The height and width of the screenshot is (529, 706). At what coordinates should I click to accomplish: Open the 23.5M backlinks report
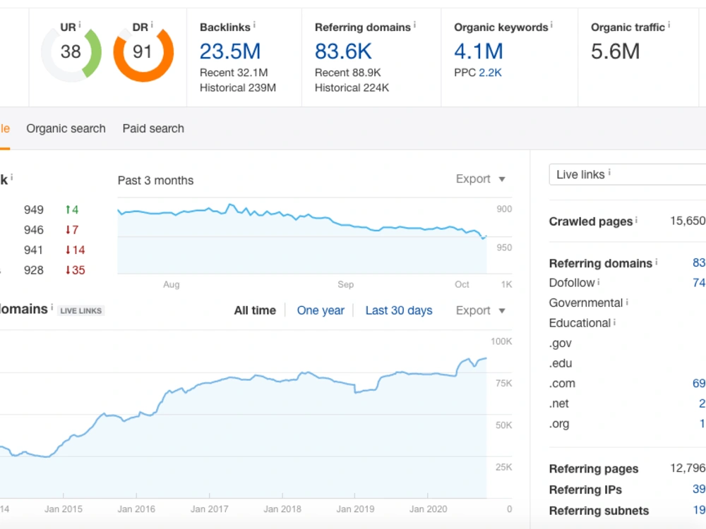[x=230, y=51]
